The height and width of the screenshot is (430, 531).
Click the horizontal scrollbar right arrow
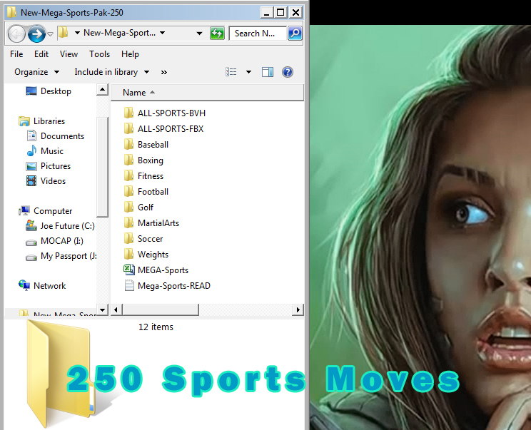tap(298, 309)
